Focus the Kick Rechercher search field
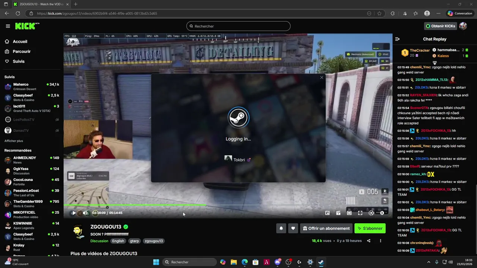 pyautogui.click(x=238, y=26)
